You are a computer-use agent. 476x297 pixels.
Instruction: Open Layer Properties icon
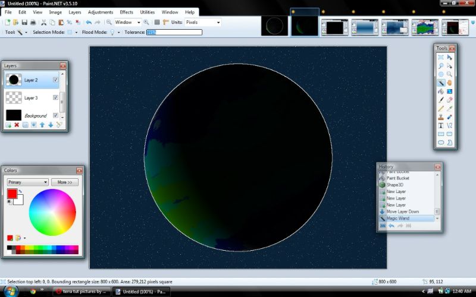coord(59,125)
